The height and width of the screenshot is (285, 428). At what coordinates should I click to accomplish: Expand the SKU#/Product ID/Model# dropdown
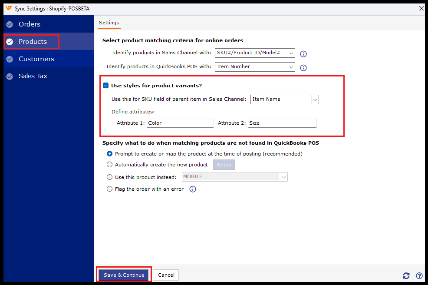(x=291, y=53)
